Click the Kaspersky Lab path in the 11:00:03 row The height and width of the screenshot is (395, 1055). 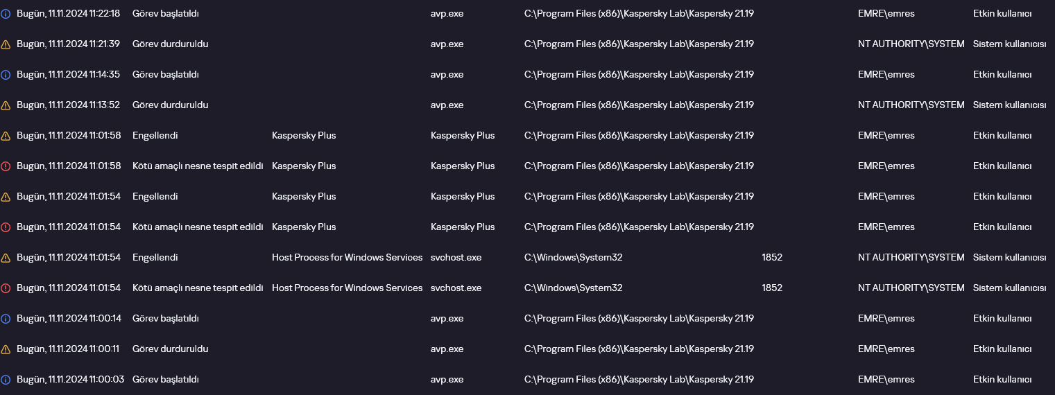[x=639, y=380]
